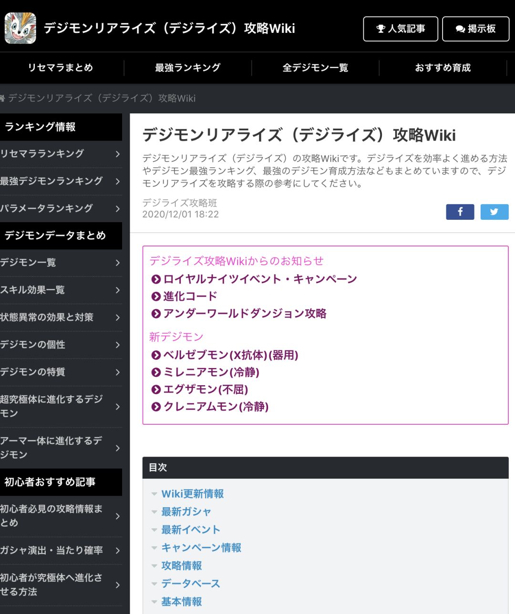The width and height of the screenshot is (515, 614).
Task: Click the arrow icon beside エグザモン(不屈)
Action: [156, 390]
